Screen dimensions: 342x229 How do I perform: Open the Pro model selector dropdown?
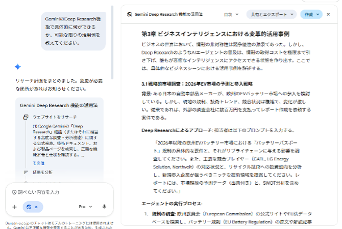click(85, 207)
